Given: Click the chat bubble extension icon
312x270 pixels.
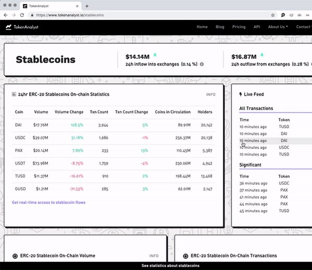Looking at the screenshot, I should point(283,15).
